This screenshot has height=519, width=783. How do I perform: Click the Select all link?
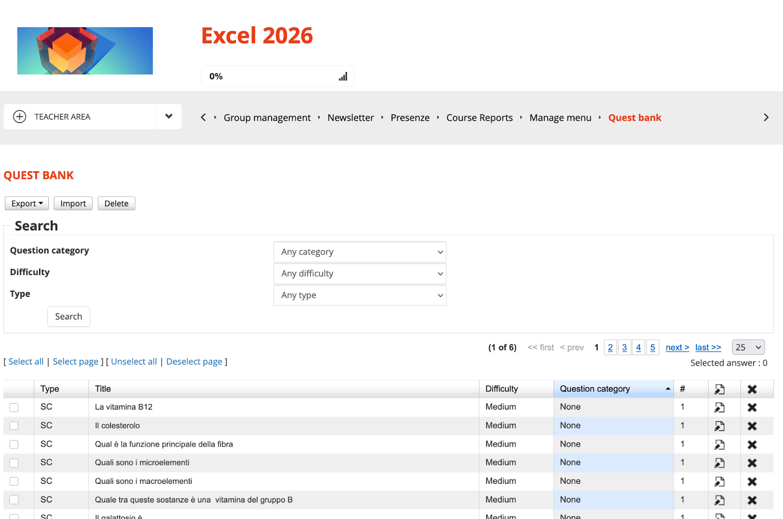click(26, 361)
